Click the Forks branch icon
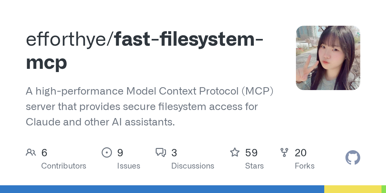The height and width of the screenshot is (193, 386). [x=284, y=152]
